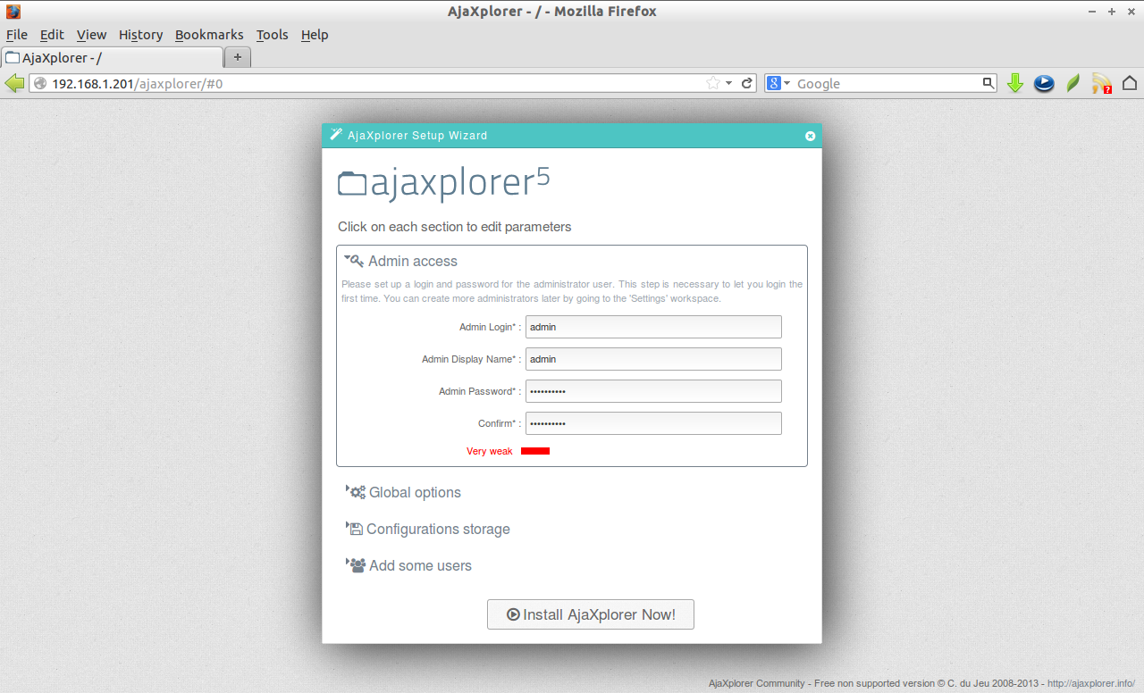Image resolution: width=1144 pixels, height=693 pixels.
Task: Click inside the Confirm password field
Action: (x=653, y=423)
